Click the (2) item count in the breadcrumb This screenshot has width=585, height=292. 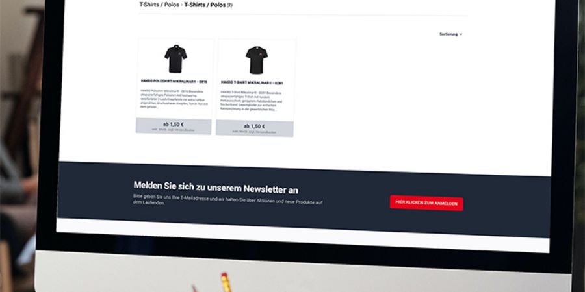[229, 5]
